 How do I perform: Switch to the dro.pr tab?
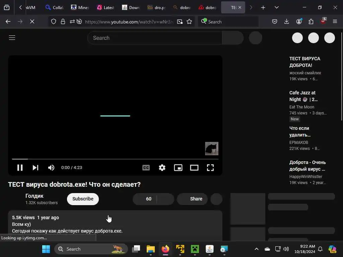tap(156, 7)
